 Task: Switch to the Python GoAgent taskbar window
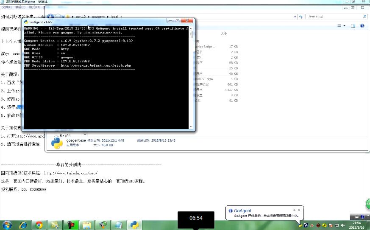tap(135, 225)
